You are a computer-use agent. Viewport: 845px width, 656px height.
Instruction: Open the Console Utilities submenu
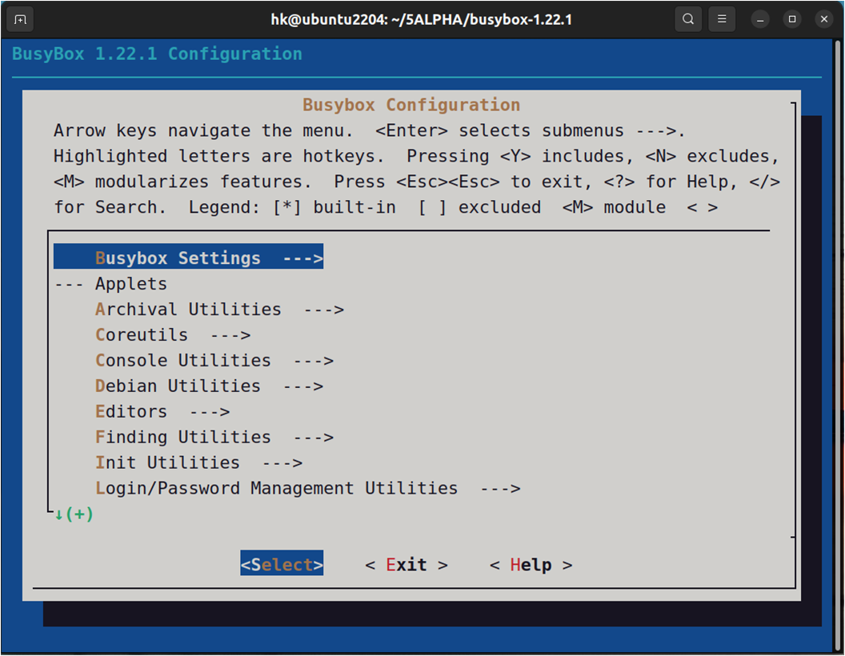pos(214,360)
